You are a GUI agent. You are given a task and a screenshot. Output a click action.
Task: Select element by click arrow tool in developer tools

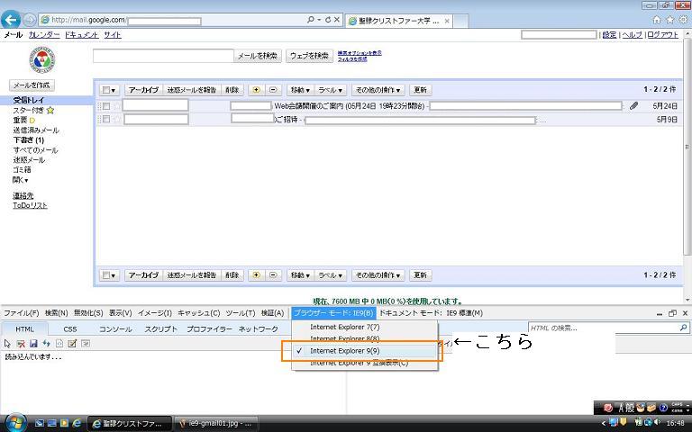7,344
